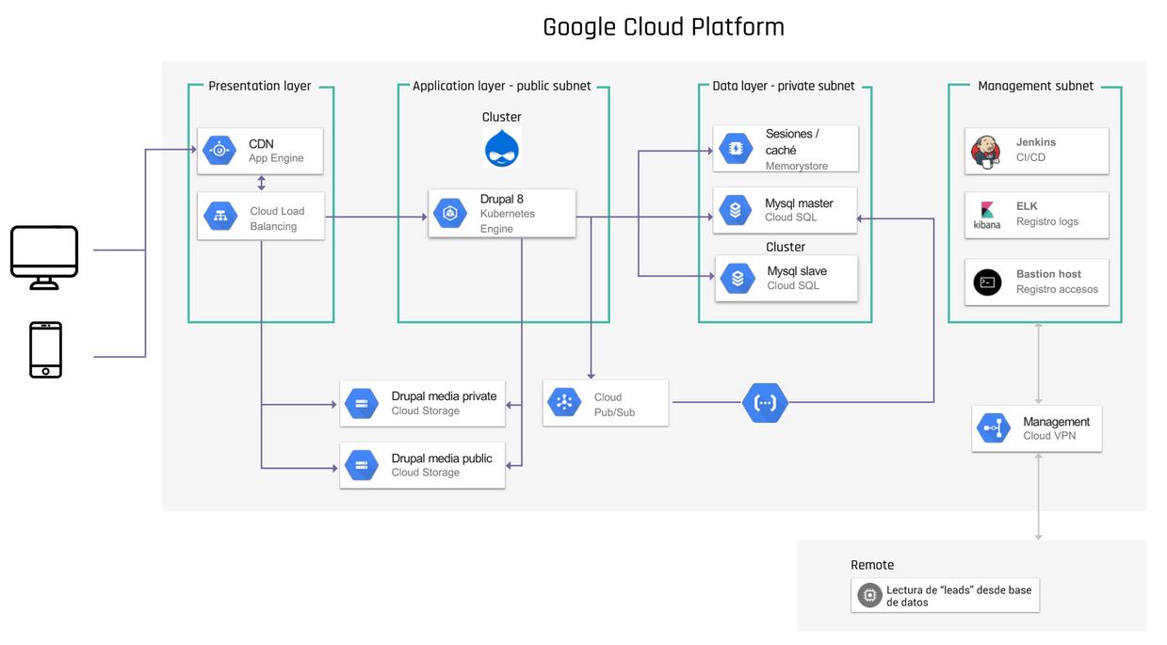Click the "Cloud Load Balancing" label
Viewport: 1167px width, 645px height.
click(278, 218)
